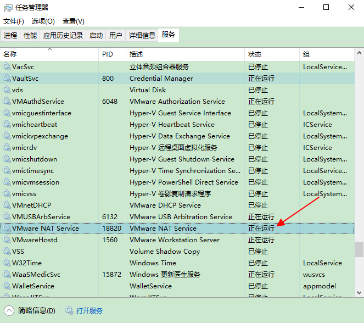Click the gear icon beside VSS

7,251
